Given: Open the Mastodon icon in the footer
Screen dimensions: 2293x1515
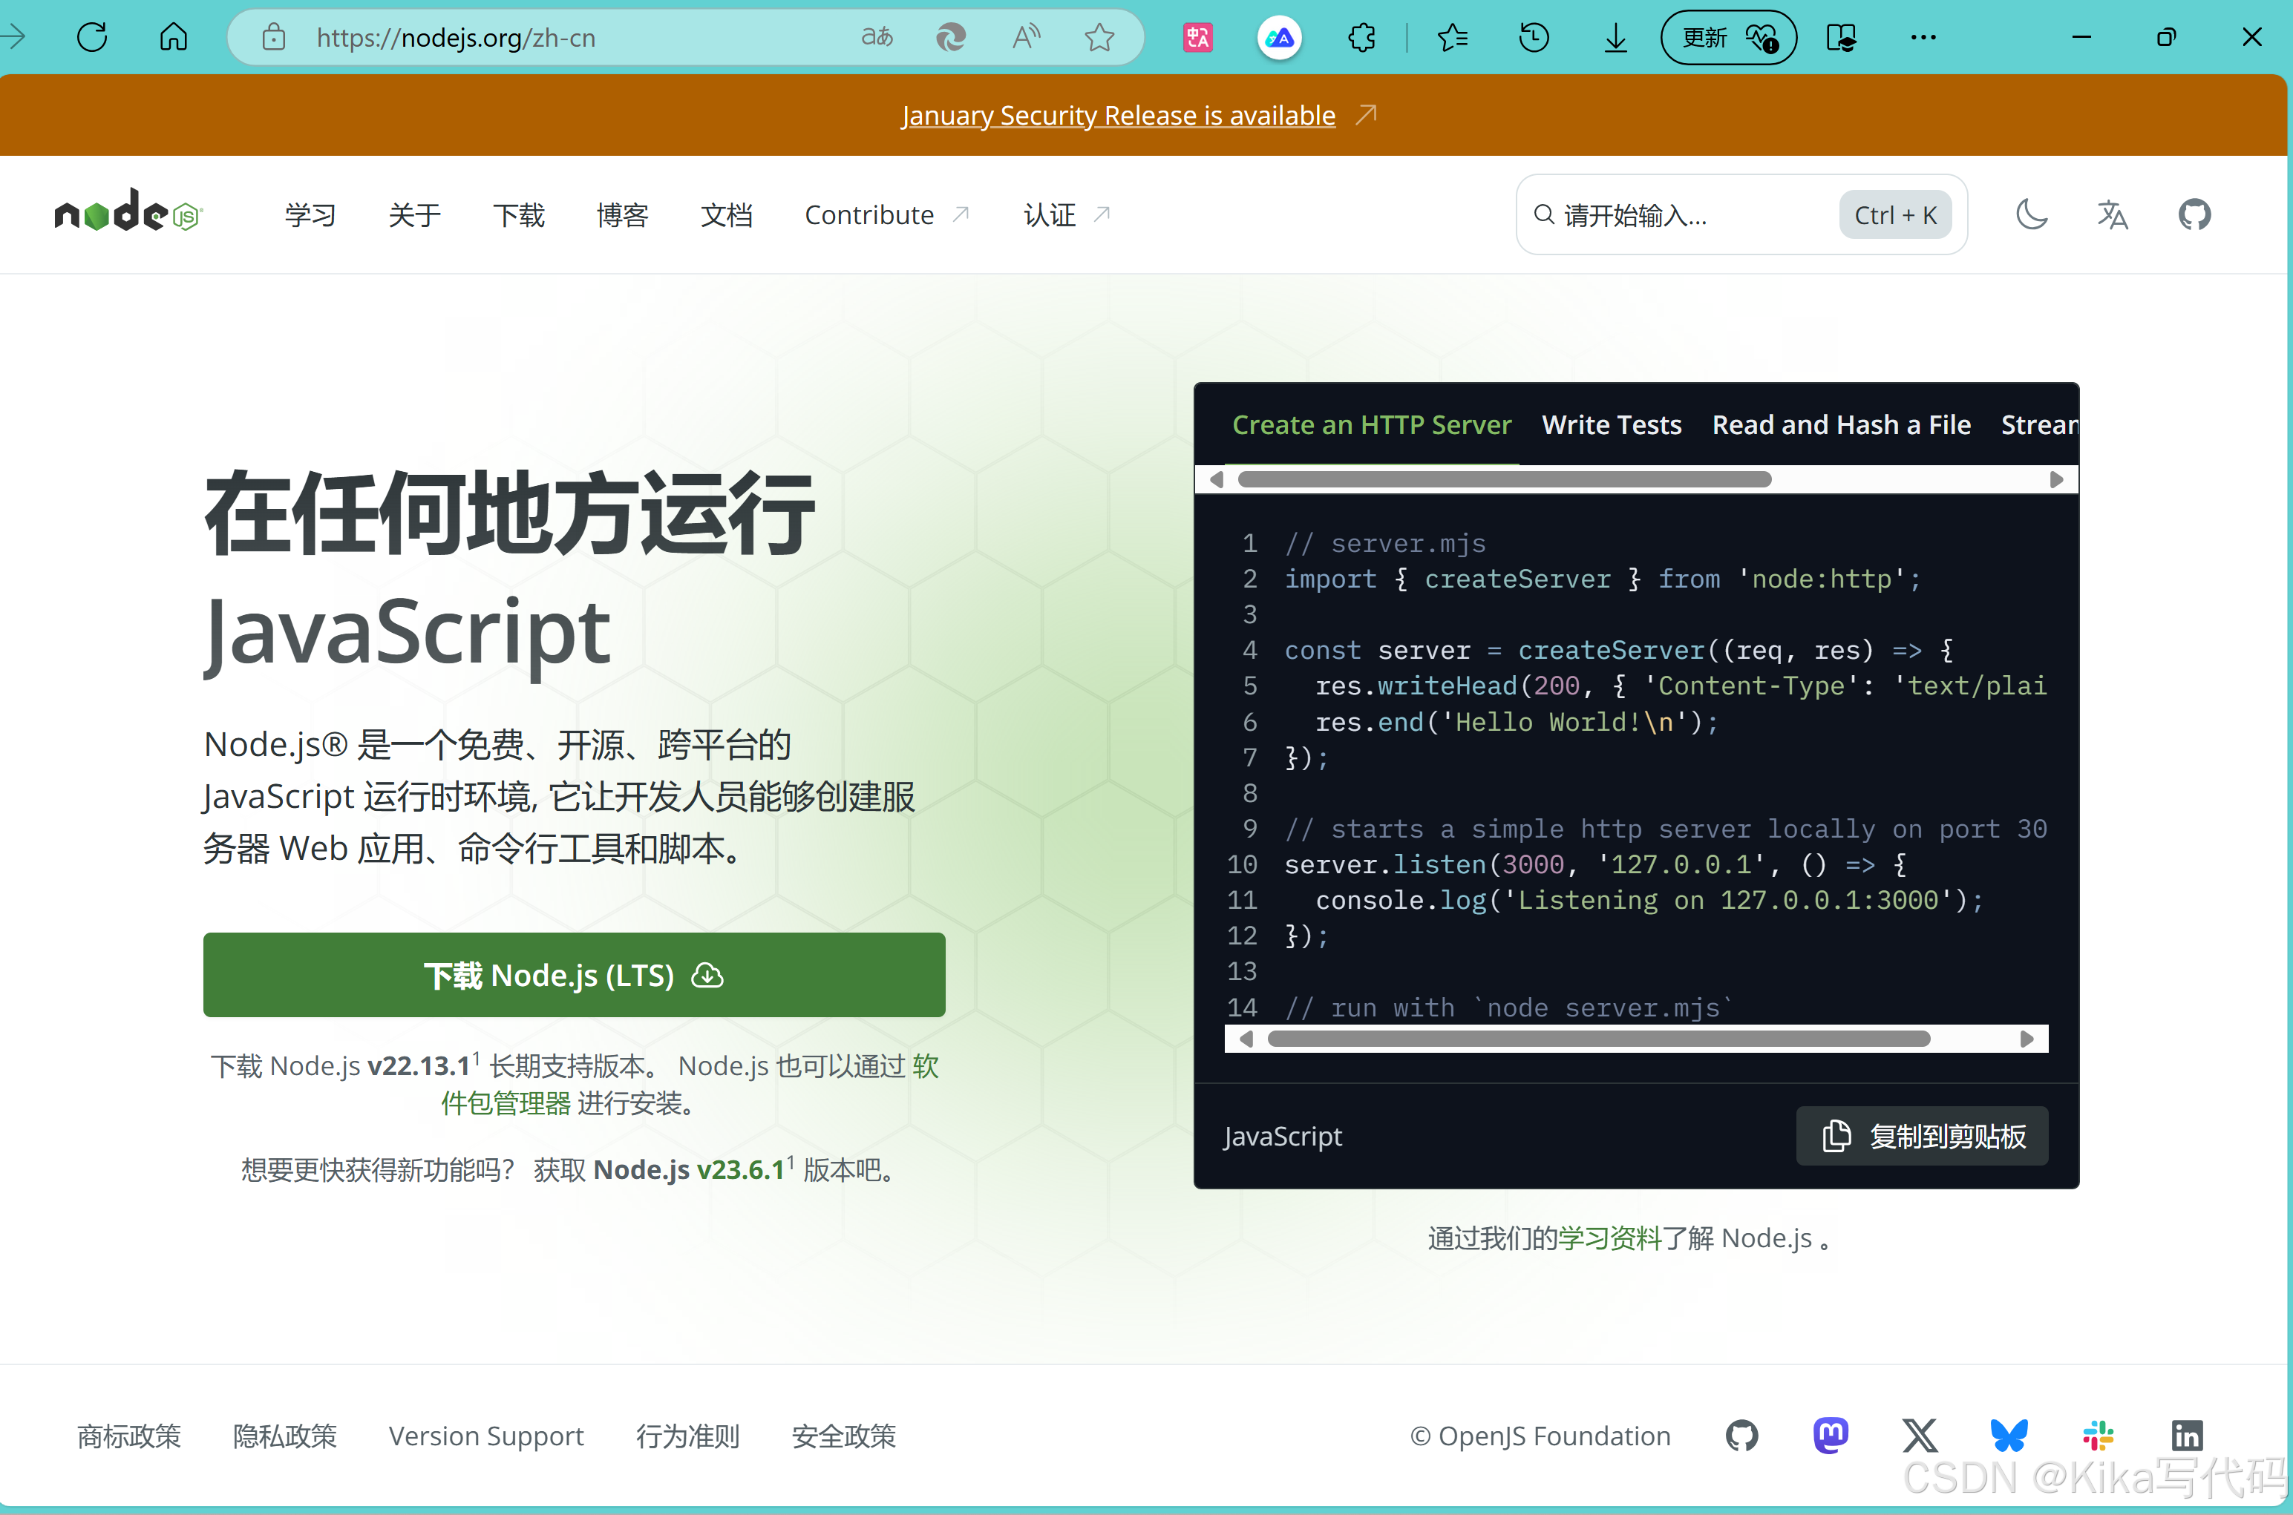Looking at the screenshot, I should click(1830, 1435).
